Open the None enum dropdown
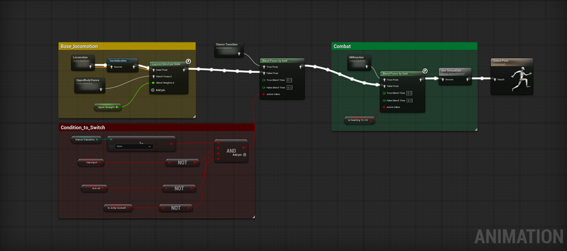The width and height of the screenshot is (567, 251). click(134, 146)
